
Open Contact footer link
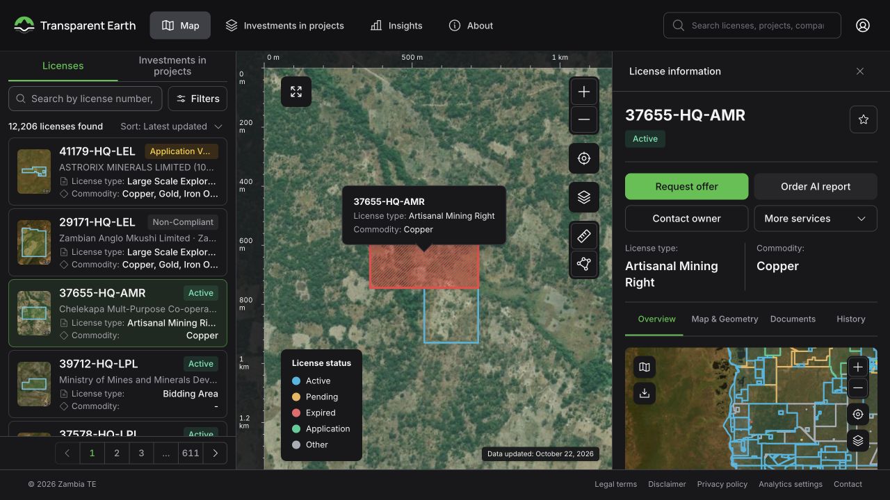coord(848,484)
